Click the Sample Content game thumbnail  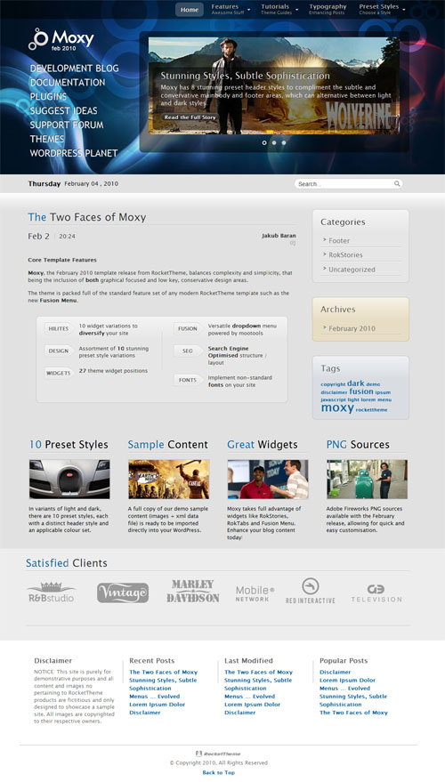coord(168,480)
